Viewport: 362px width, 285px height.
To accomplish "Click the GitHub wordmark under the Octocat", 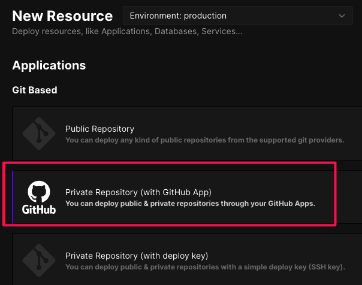I will (x=39, y=210).
